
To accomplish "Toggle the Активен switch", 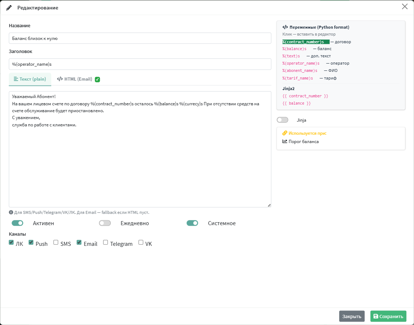I will pos(17,223).
